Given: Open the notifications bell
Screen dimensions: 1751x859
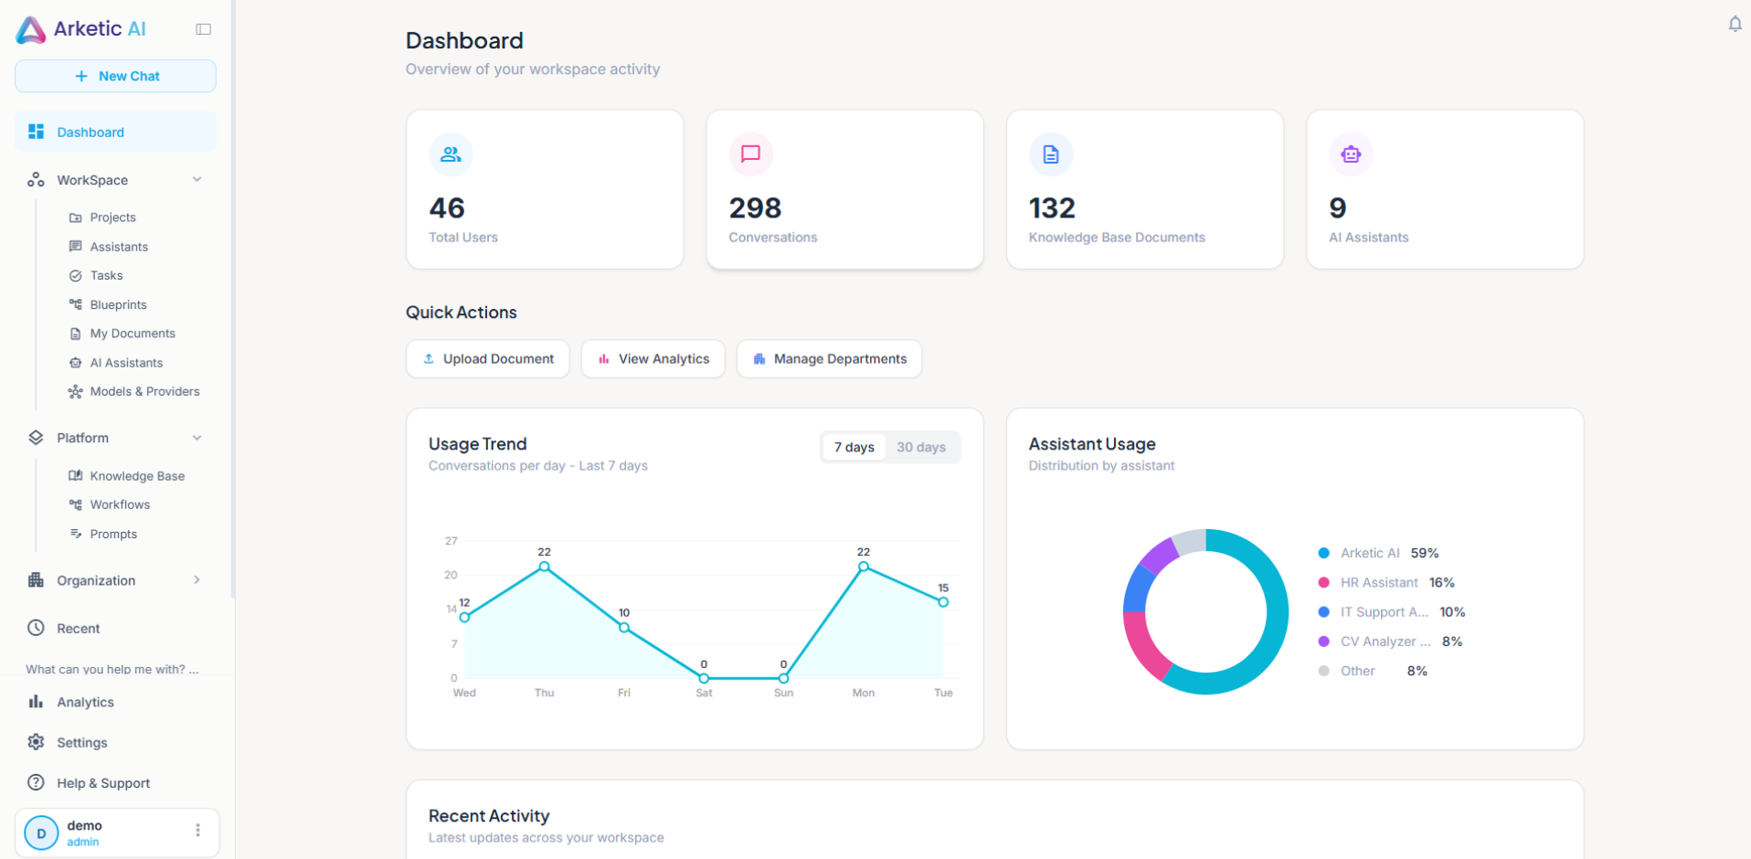Looking at the screenshot, I should click(x=1735, y=25).
